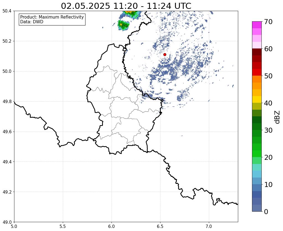Image resolution: width=283 pixels, height=231 pixels.
Task: Click the 30 dBZ colorbar tick label
Action: point(268,130)
